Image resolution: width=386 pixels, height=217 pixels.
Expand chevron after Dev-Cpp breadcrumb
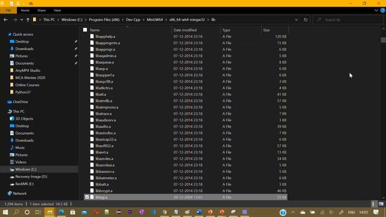[x=144, y=20]
